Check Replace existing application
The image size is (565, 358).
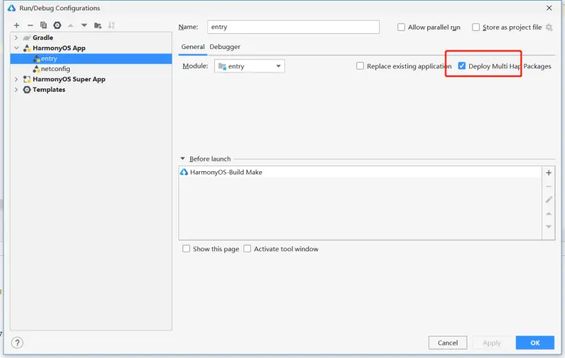(360, 66)
